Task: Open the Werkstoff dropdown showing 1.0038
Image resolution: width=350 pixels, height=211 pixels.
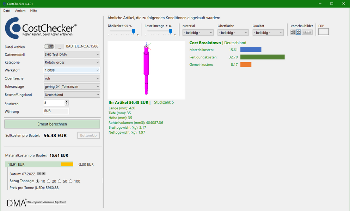Action: point(72,70)
